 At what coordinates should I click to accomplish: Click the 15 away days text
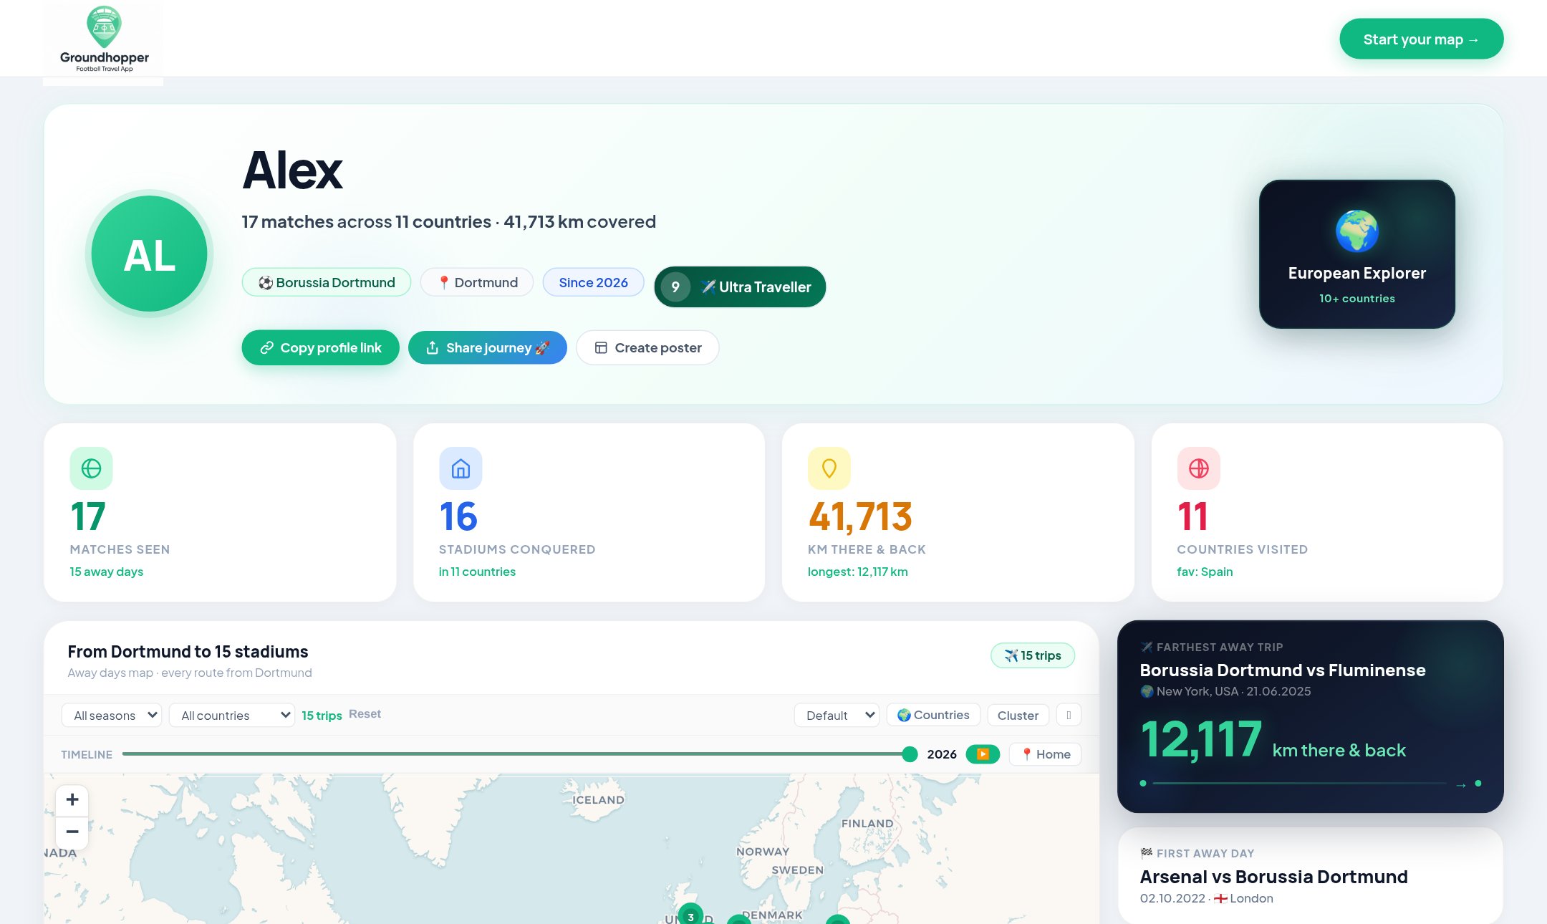click(x=106, y=572)
